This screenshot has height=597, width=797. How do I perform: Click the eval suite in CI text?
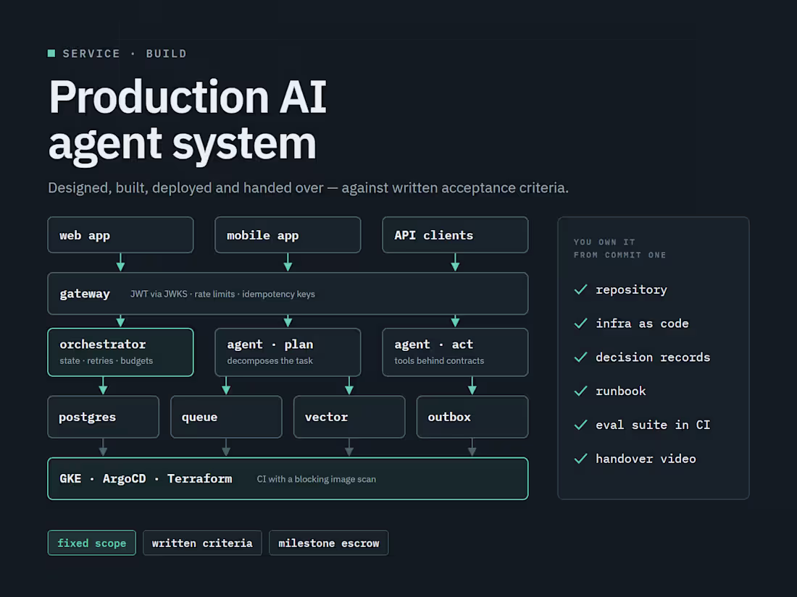653,425
